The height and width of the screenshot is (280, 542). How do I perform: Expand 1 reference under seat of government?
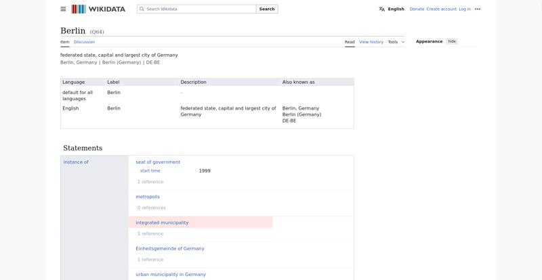pos(150,182)
